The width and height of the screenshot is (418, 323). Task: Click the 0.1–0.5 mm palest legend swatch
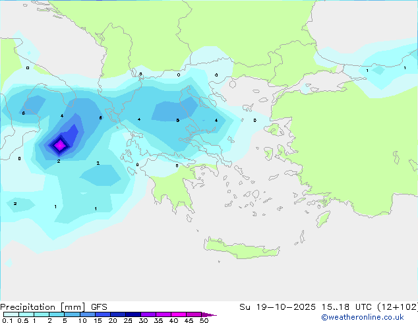11,314
